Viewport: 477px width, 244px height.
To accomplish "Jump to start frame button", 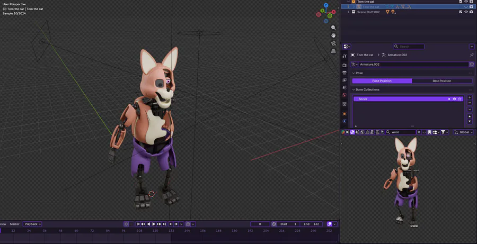I will 138,224.
